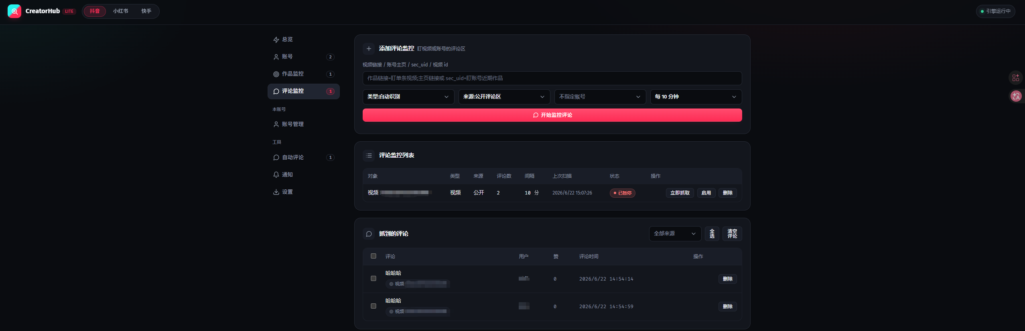Open 通知 in the sidebar
The height and width of the screenshot is (331, 1025).
303,175
